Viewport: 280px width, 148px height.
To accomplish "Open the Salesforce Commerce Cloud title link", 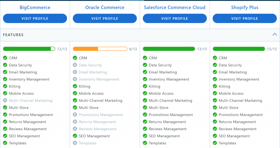I will [x=175, y=7].
